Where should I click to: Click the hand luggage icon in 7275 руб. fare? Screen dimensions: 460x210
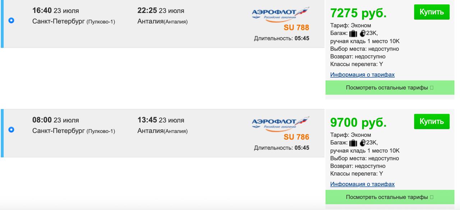(x=362, y=33)
